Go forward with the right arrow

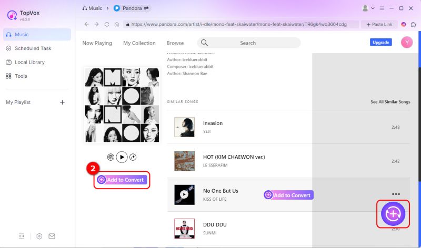click(96, 24)
